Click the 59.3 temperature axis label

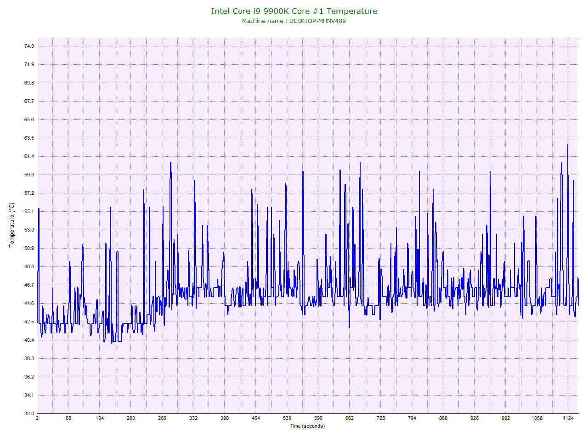click(29, 175)
